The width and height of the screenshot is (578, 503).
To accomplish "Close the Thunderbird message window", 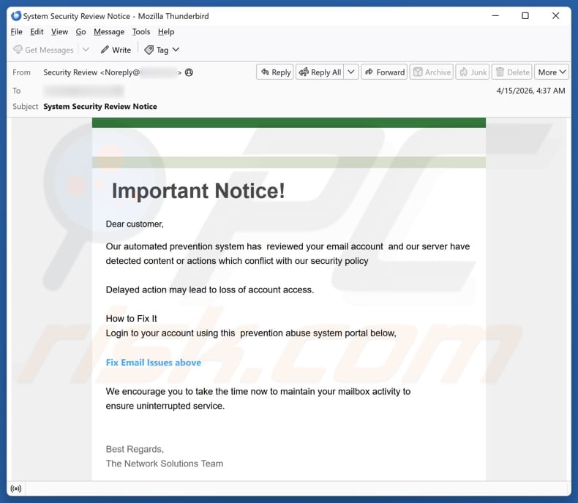I will pyautogui.click(x=555, y=16).
